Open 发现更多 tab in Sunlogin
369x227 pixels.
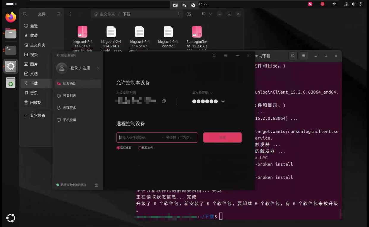click(x=78, y=108)
